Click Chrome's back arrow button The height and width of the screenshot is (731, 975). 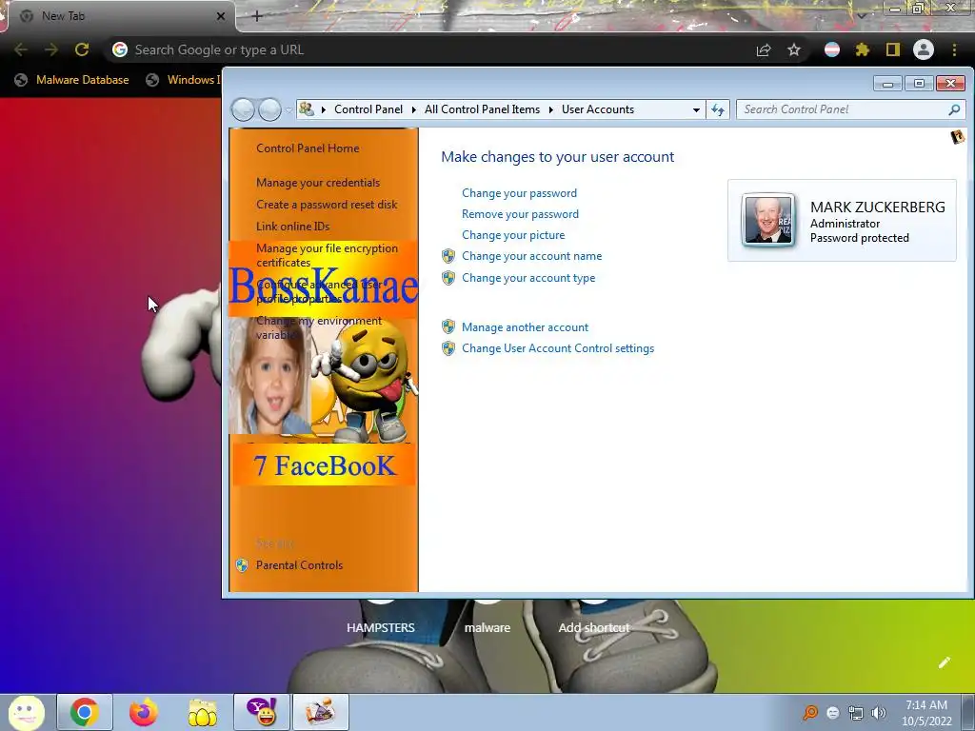coord(21,49)
